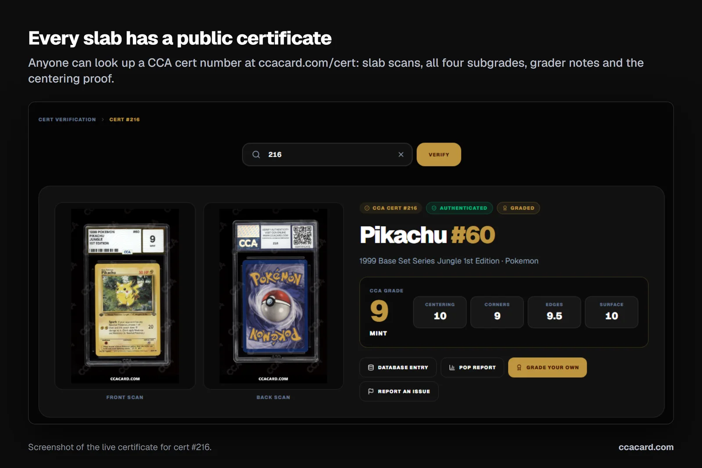Click the ccacard.com footer text
Viewport: 702px width, 468px height.
pyautogui.click(x=646, y=447)
